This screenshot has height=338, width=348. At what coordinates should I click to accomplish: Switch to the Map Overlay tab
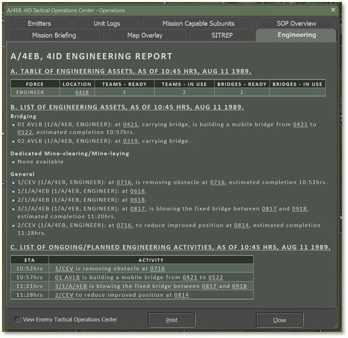(x=145, y=35)
